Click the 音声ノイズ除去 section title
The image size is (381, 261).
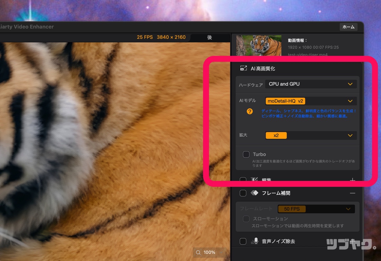tap(278, 241)
